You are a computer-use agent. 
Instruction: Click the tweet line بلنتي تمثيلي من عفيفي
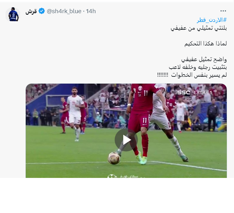(199, 28)
